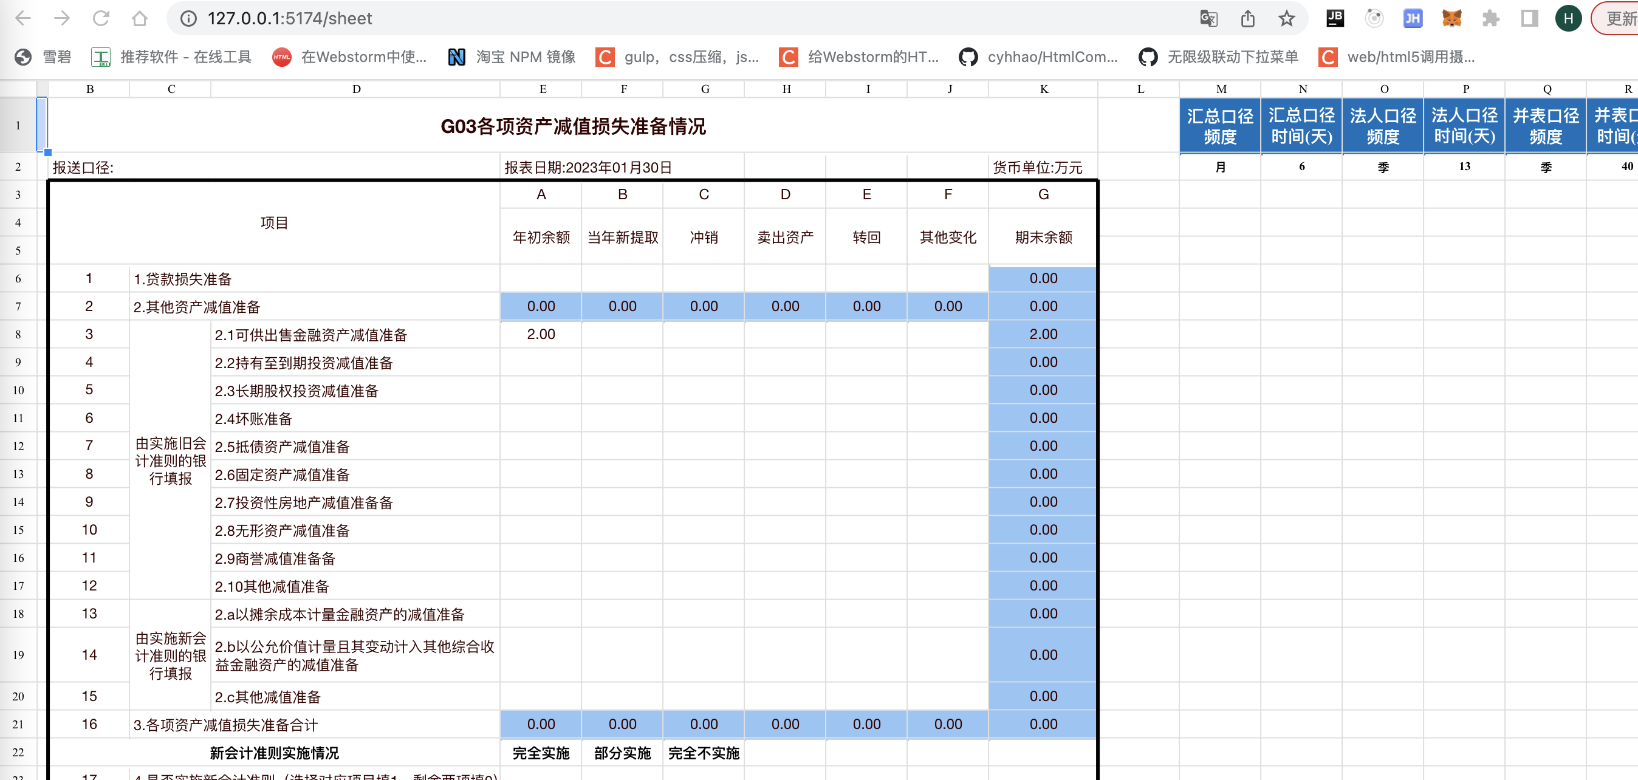Select row header 7

18,306
